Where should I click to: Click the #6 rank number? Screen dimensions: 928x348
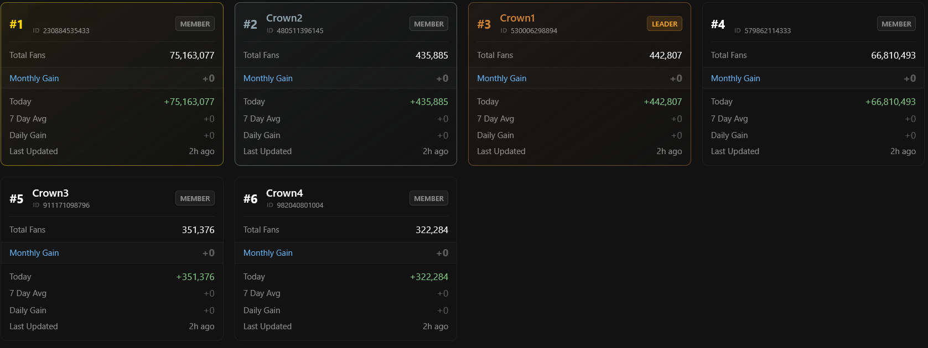[250, 199]
